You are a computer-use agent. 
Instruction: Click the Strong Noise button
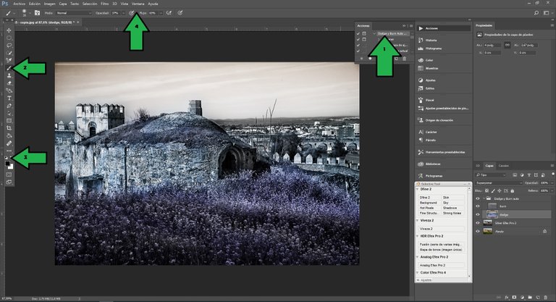pos(453,213)
